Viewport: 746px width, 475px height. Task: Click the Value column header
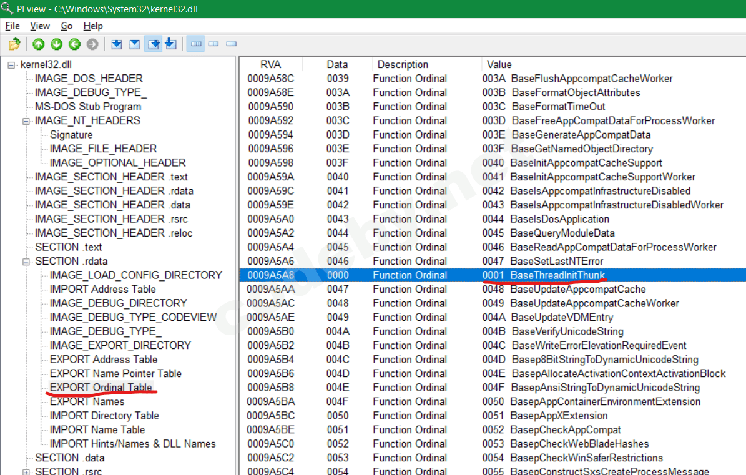[x=613, y=64]
